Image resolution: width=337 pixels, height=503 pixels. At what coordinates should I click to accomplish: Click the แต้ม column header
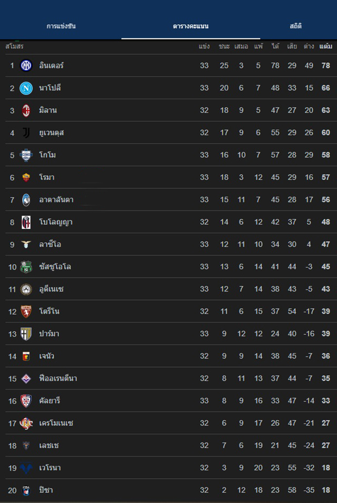point(325,46)
